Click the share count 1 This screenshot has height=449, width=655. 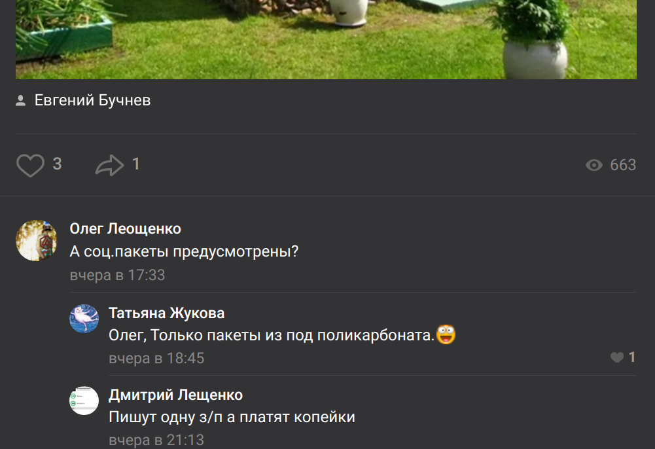pyautogui.click(x=135, y=164)
